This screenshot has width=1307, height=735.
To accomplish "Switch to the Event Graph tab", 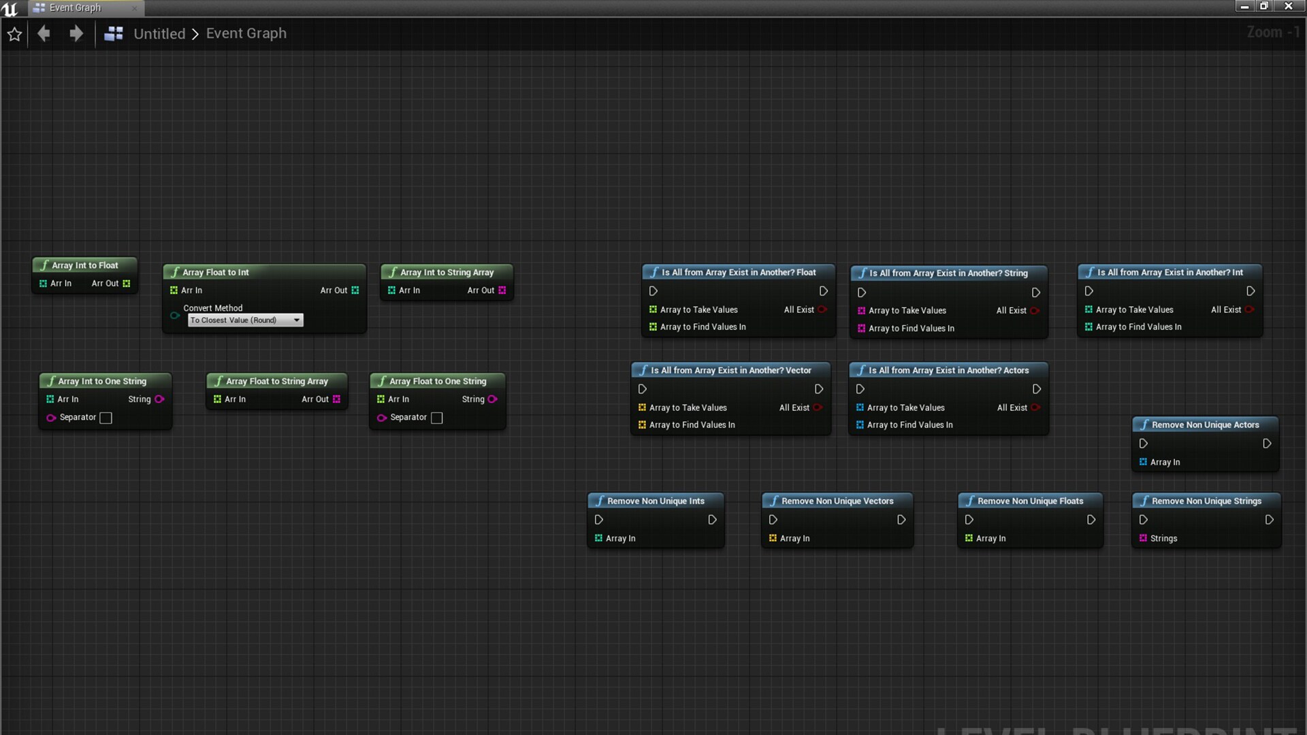I will [75, 7].
